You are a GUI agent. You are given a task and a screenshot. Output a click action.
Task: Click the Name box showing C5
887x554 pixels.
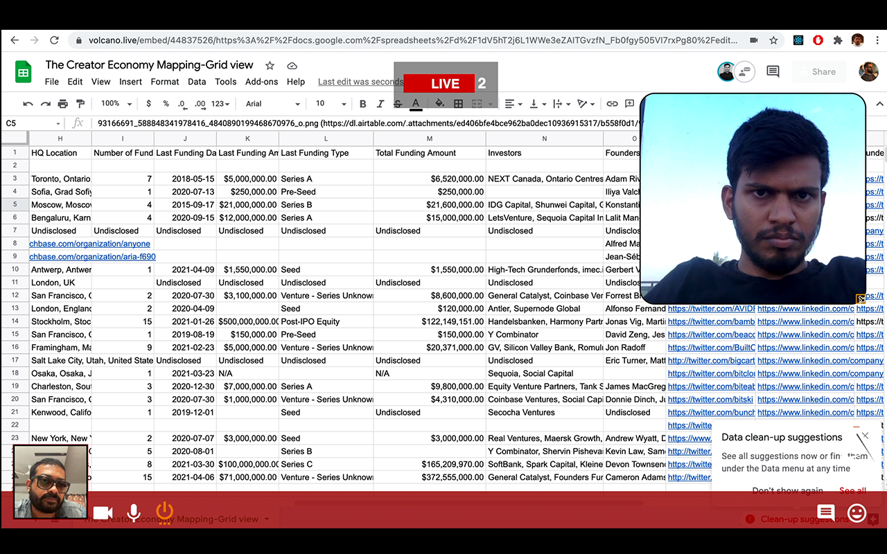pos(33,123)
